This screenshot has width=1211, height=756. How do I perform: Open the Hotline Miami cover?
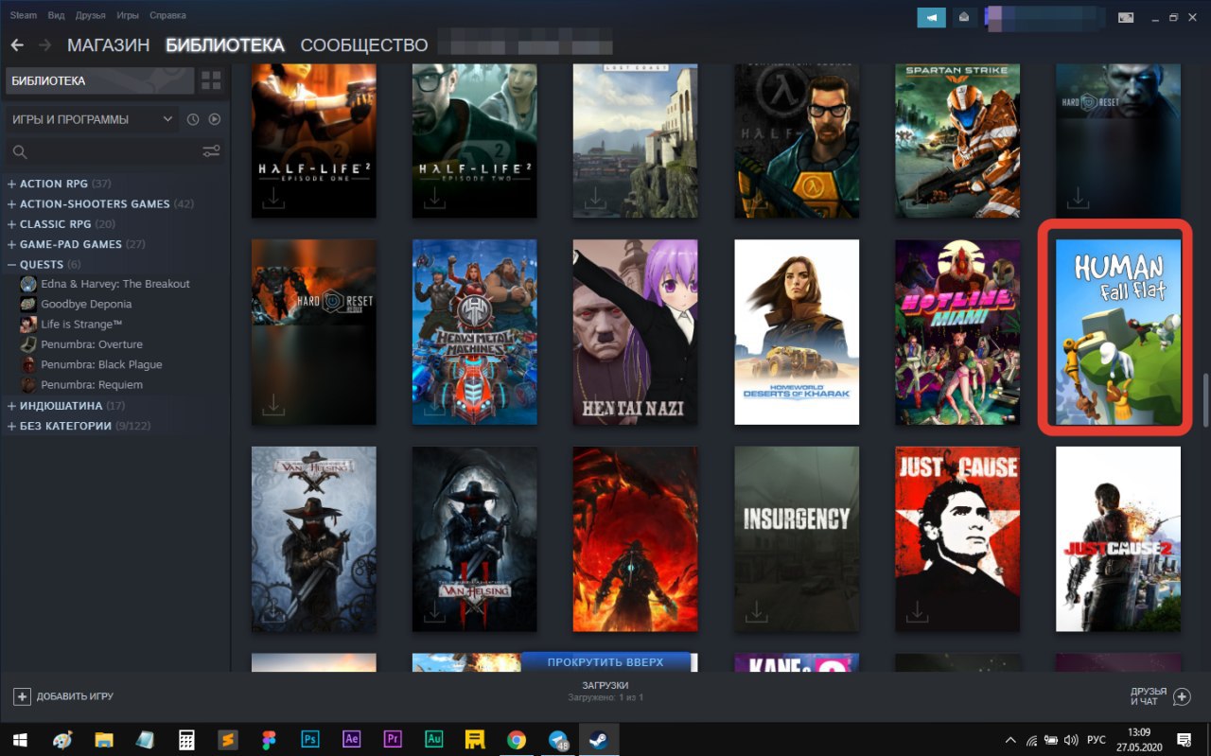(x=957, y=331)
